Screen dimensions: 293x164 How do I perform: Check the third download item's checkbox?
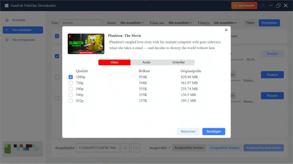pyautogui.click(x=57, y=98)
